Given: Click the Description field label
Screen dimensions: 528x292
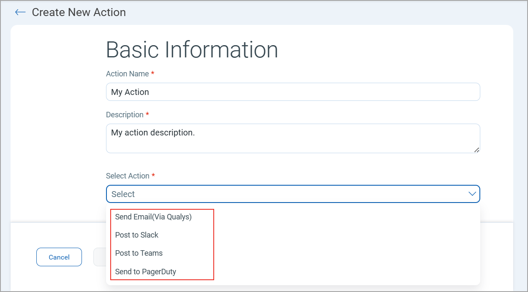Looking at the screenshot, I should point(125,115).
